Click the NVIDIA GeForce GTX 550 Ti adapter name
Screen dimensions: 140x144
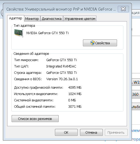[48, 33]
